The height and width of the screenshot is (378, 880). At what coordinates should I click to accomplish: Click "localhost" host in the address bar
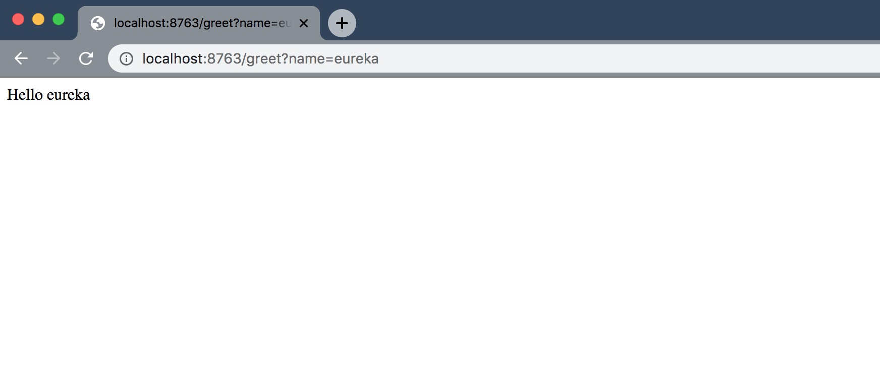173,59
